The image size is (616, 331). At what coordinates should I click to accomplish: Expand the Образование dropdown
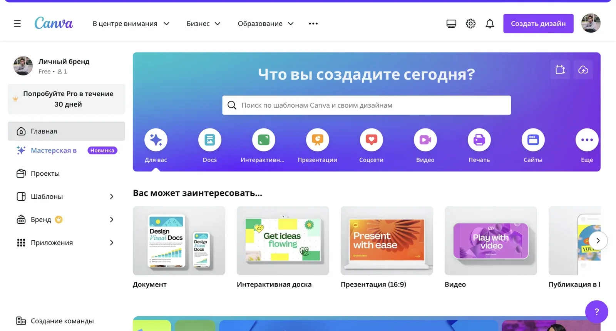point(266,23)
